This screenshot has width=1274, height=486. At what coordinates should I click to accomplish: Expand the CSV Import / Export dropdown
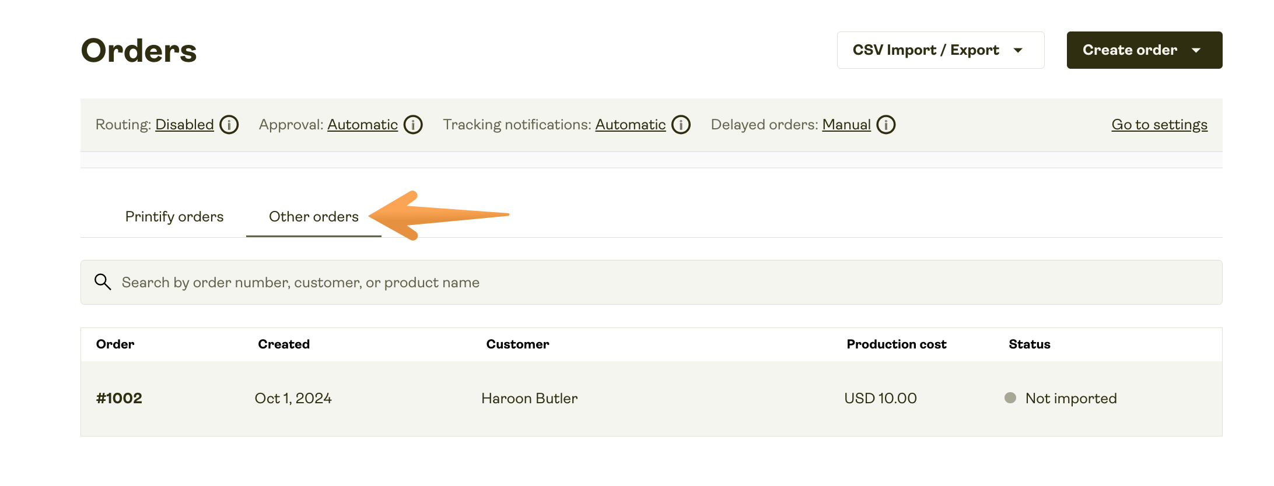[x=940, y=50]
